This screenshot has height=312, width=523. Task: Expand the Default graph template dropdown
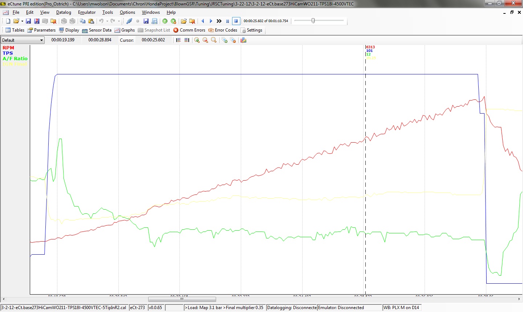[41, 40]
